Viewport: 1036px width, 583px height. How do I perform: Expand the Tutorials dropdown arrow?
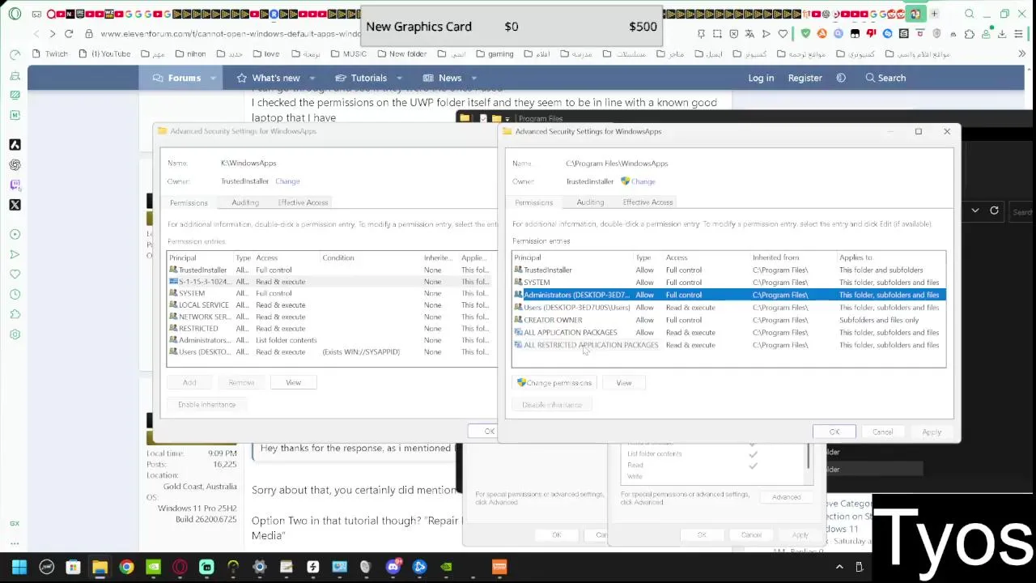[400, 78]
